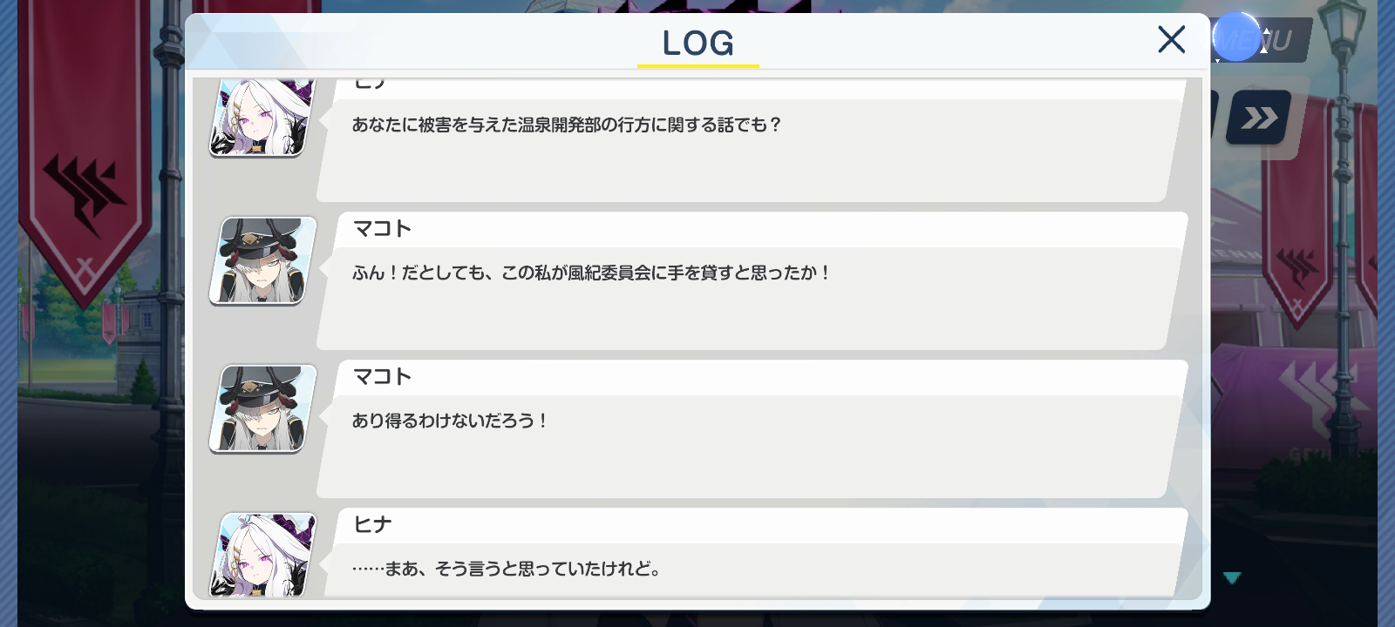Tap the double-arrow skip button
Image resolution: width=1395 pixels, height=627 pixels.
tap(1259, 118)
